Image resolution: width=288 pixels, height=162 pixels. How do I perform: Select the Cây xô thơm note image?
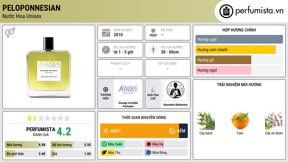274,121
